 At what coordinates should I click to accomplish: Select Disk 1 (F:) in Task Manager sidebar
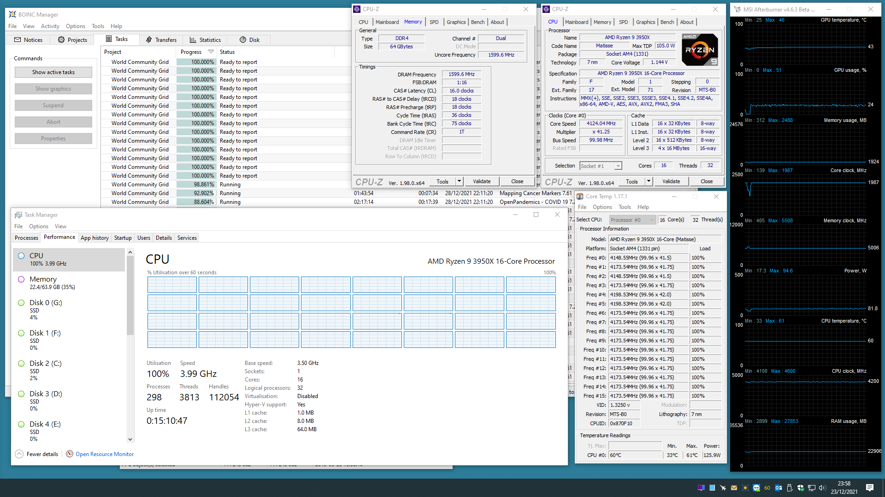69,340
